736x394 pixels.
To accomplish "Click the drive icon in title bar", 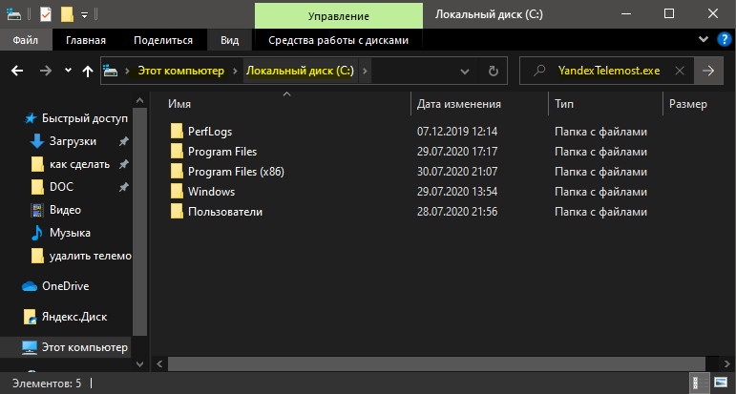I will click(x=13, y=15).
